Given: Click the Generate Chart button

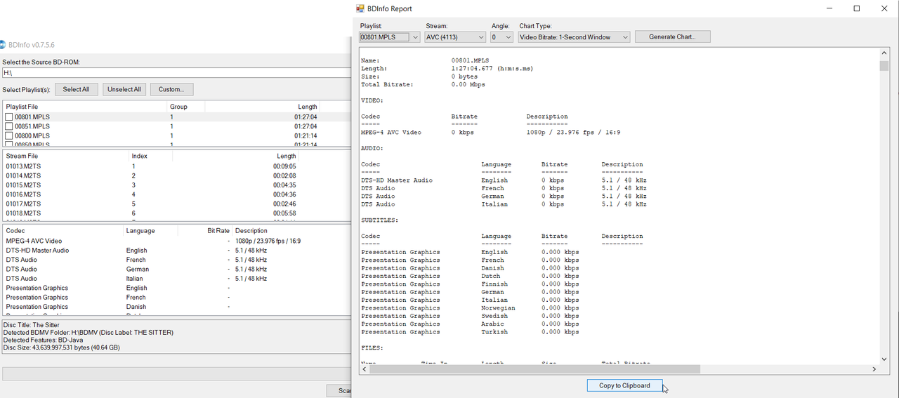Looking at the screenshot, I should point(672,37).
